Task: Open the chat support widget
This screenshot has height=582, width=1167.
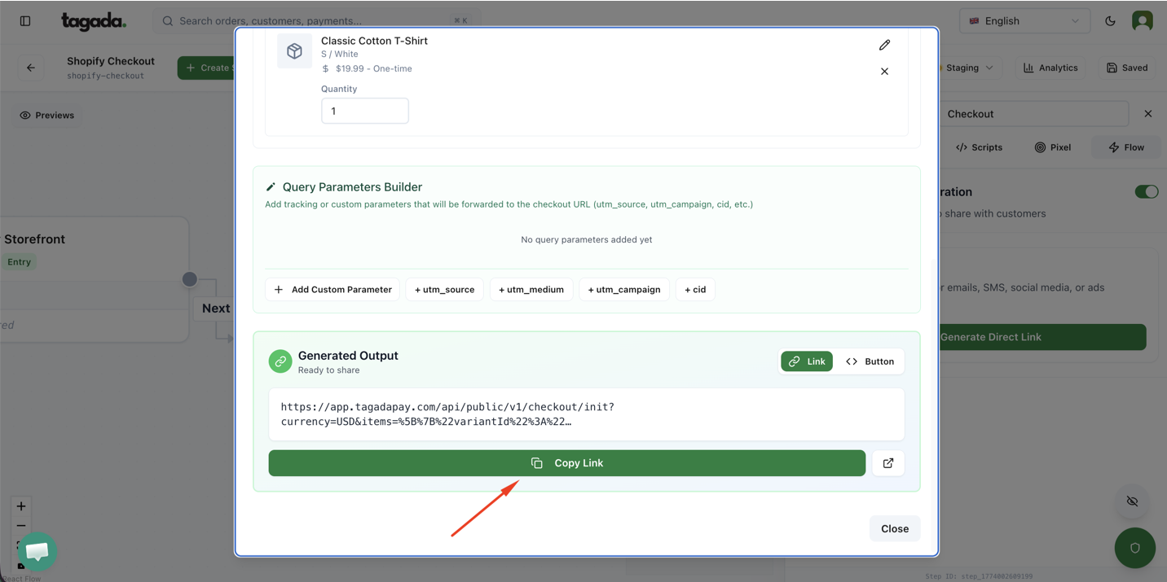Action: tap(37, 551)
